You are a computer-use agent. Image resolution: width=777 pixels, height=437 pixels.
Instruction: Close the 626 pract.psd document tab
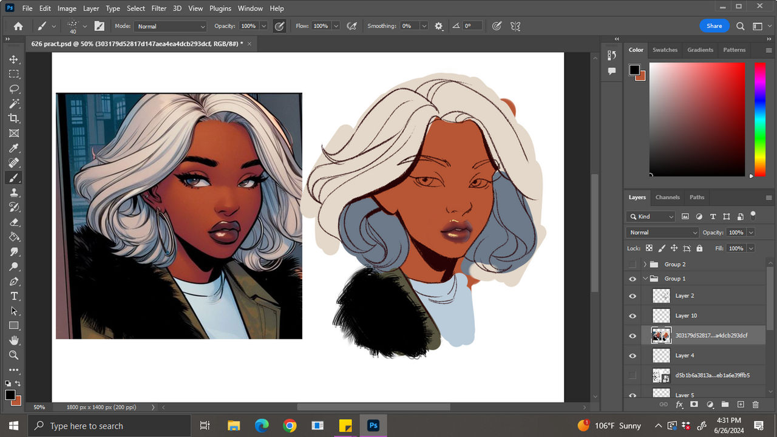249,44
